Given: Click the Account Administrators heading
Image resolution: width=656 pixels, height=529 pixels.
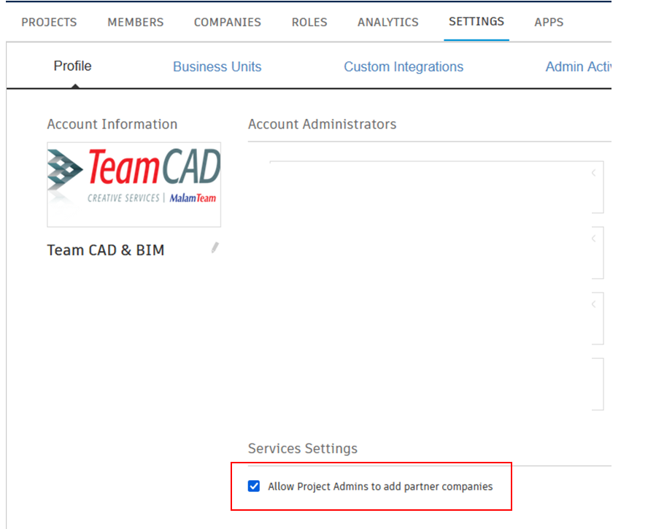Looking at the screenshot, I should 322,124.
